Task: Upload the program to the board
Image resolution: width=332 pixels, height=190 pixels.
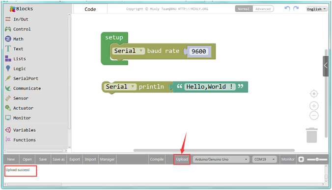Action: point(182,159)
